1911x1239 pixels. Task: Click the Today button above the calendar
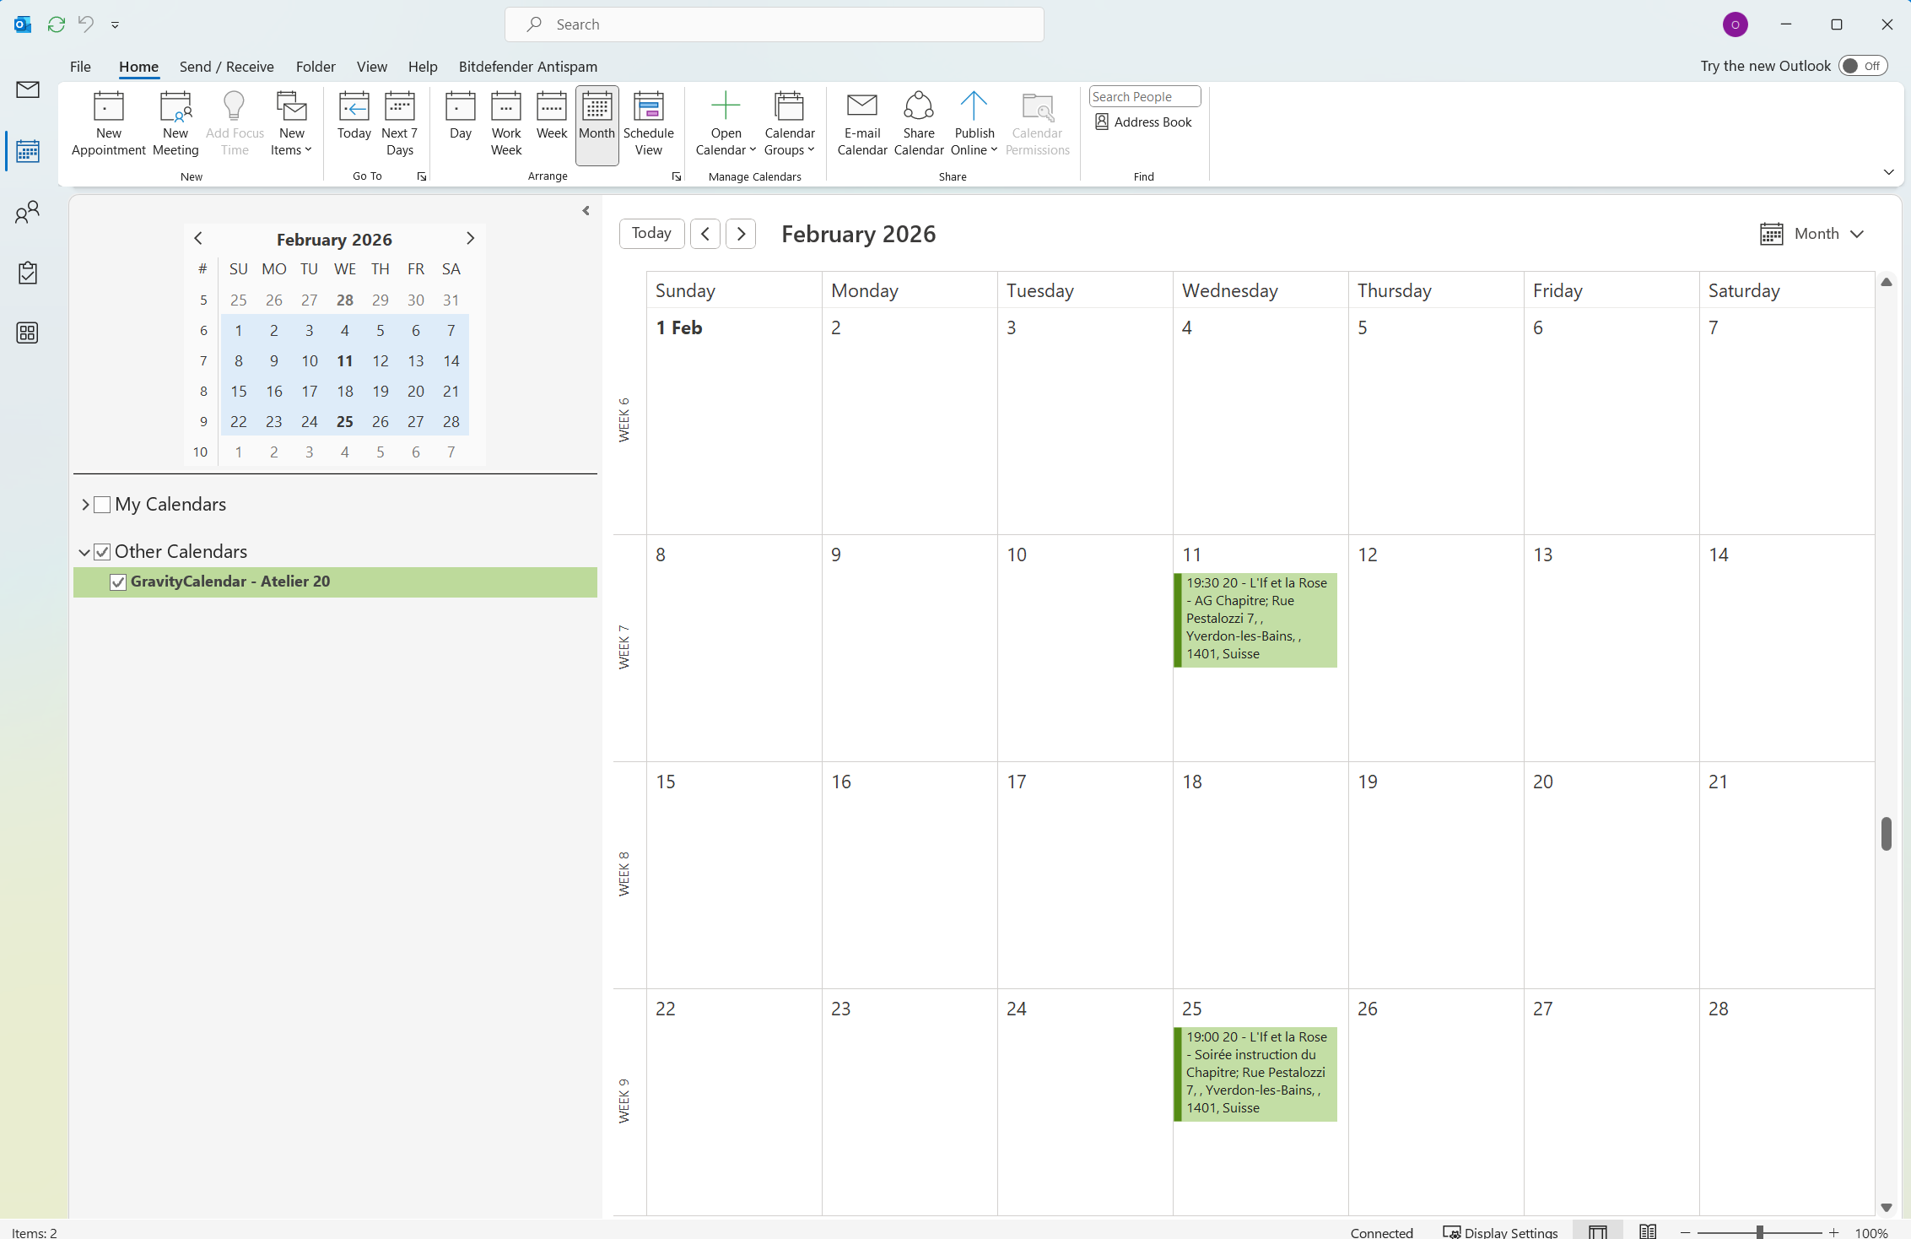[650, 234]
